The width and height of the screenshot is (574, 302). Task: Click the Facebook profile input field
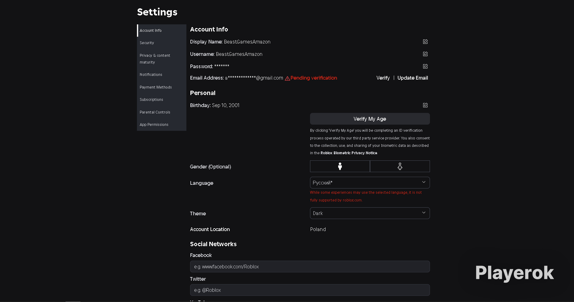tap(310, 267)
